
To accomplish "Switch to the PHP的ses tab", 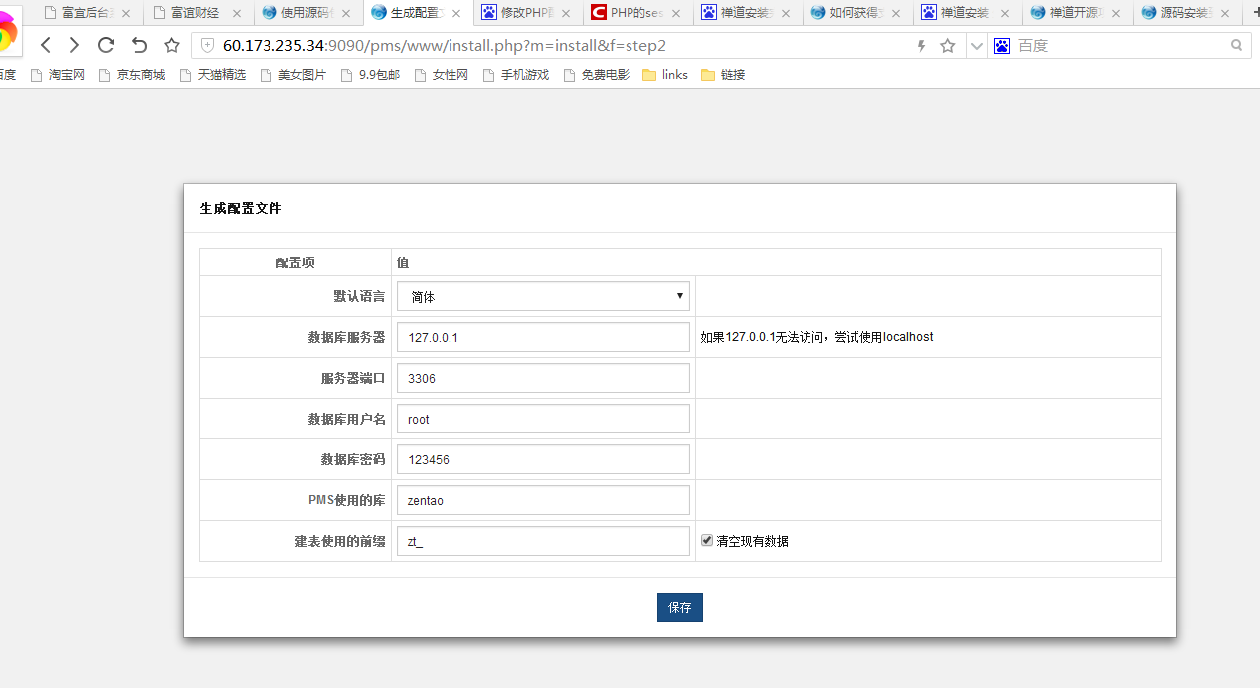I will click(x=634, y=13).
